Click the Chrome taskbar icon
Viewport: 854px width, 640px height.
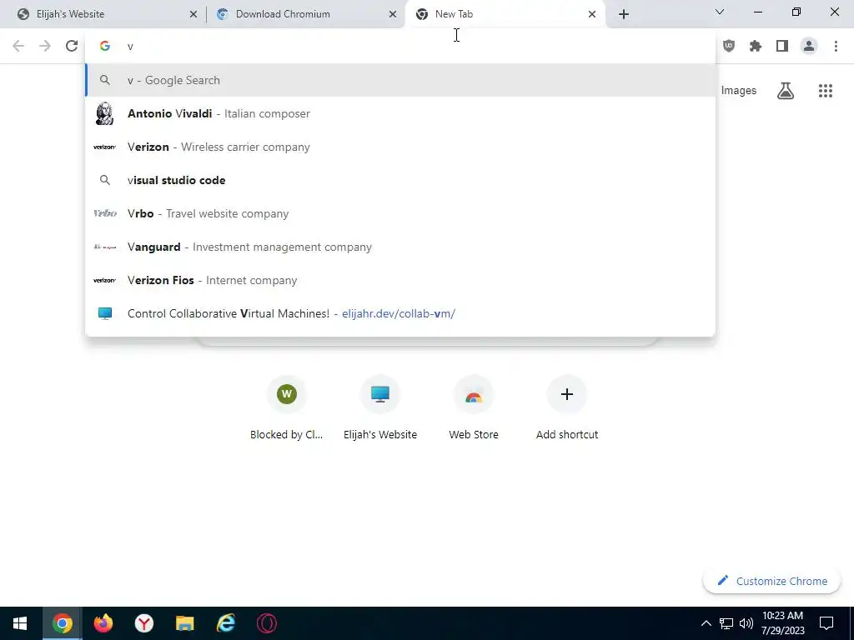point(62,623)
